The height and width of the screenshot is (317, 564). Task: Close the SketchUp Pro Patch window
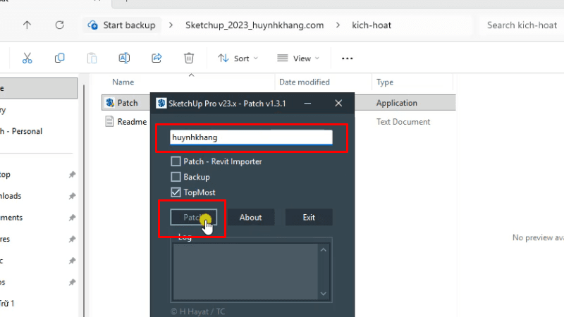[338, 103]
